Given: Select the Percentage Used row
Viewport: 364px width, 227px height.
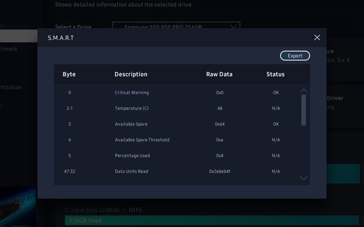Looking at the screenshot, I should click(176, 156).
